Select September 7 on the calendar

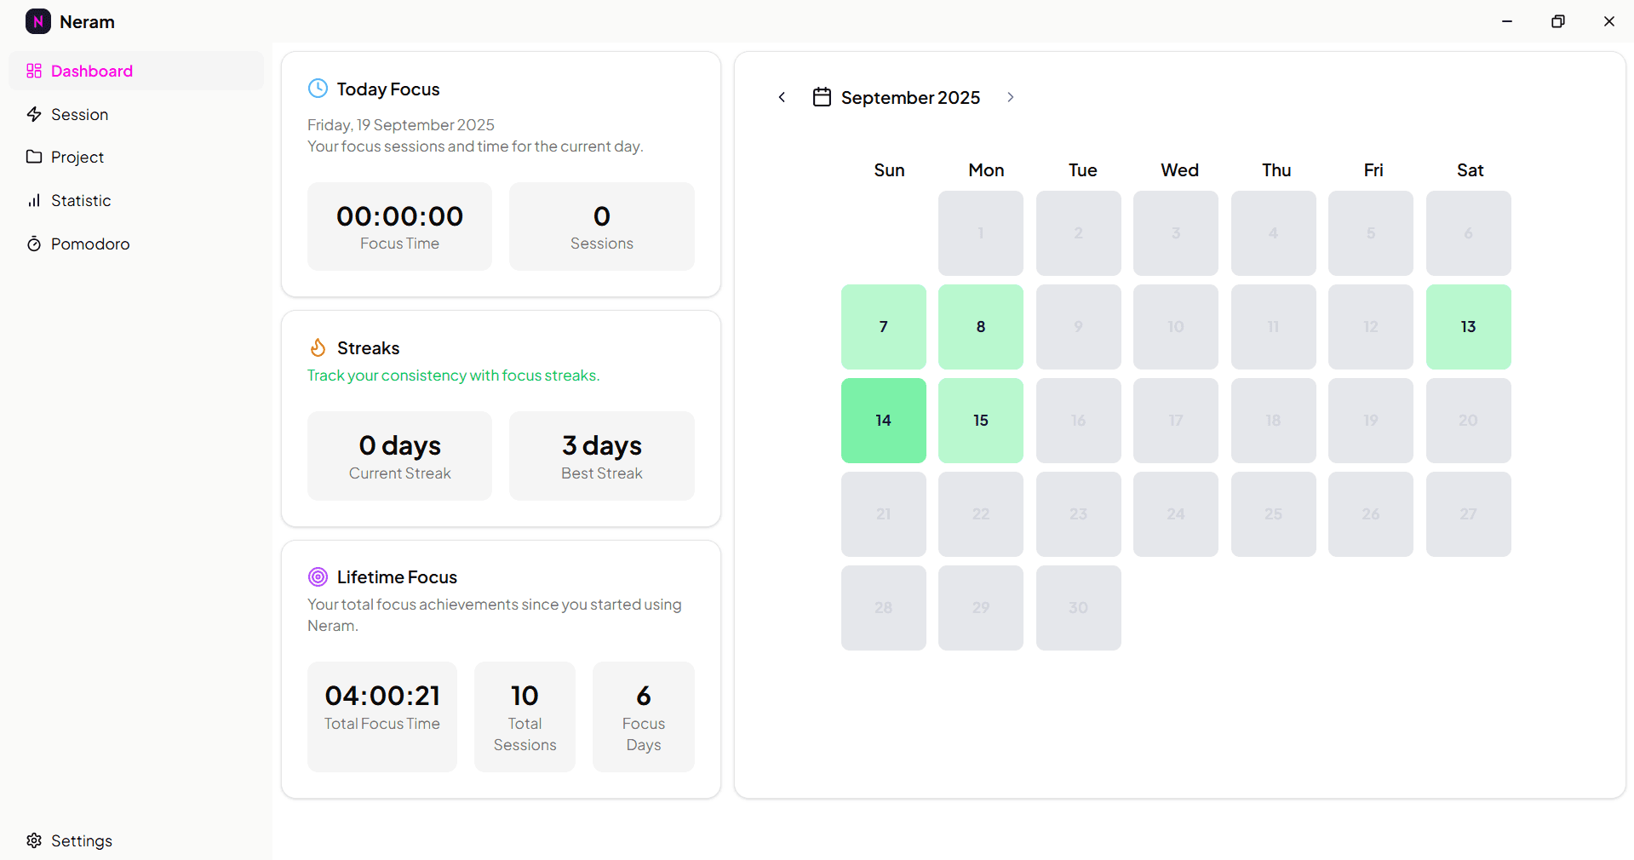coord(883,327)
